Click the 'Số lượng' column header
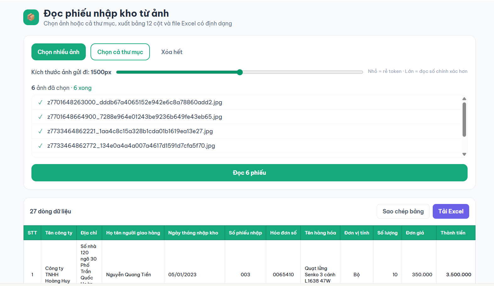The height and width of the screenshot is (286, 494). (387, 233)
